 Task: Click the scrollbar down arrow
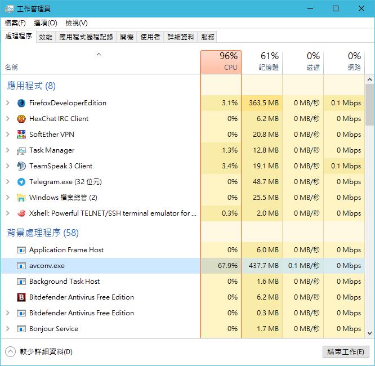[x=369, y=333]
